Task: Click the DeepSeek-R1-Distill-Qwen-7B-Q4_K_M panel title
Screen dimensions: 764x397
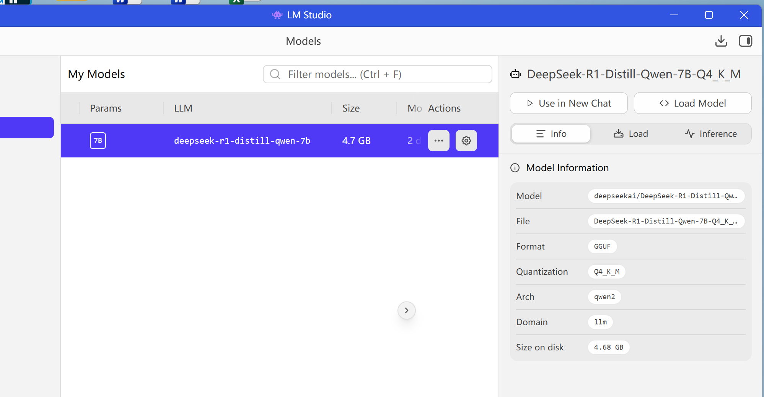Action: pos(634,74)
